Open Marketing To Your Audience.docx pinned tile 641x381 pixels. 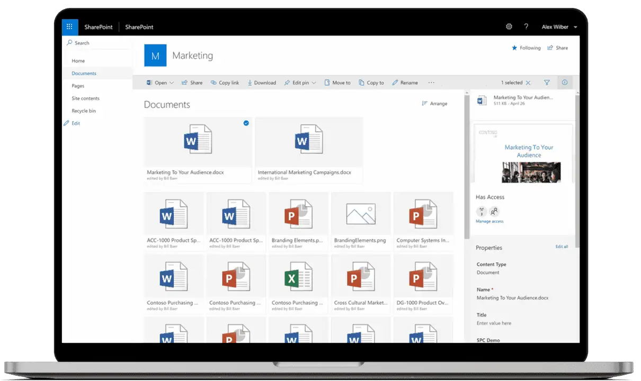[198, 150]
